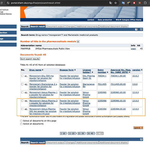Open the translate page icon in address bar
Screen dimensions: 150x158
pyautogui.click(x=110, y=3)
